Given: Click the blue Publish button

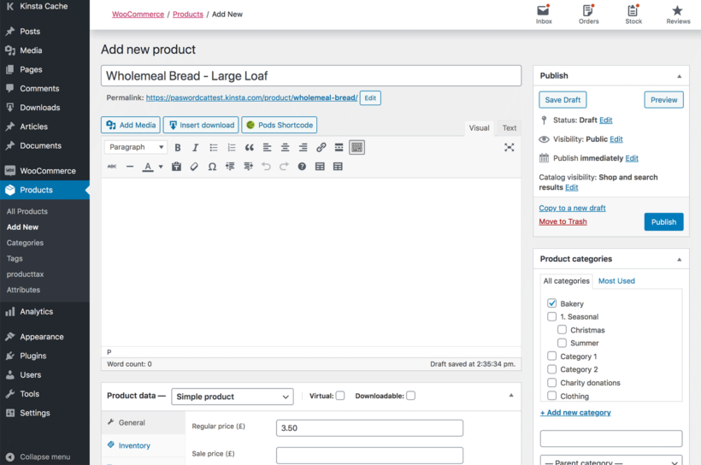Looking at the screenshot, I should 663,221.
